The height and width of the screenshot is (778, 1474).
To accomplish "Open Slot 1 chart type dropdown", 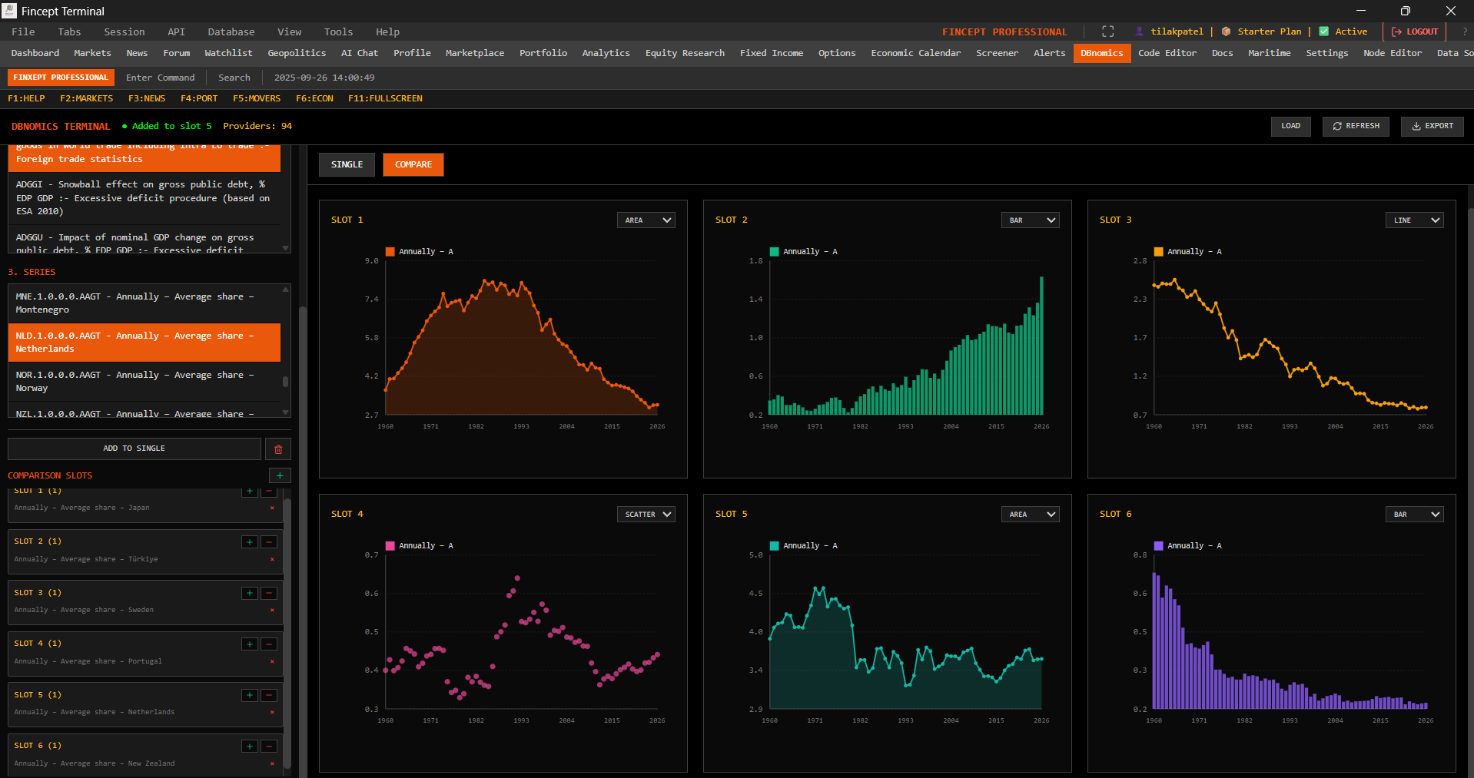I will point(646,220).
